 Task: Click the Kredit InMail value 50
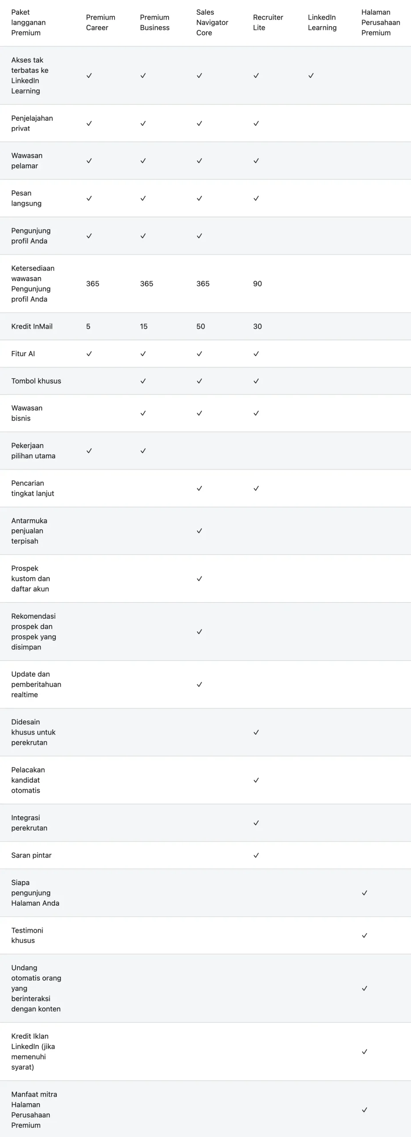201,326
